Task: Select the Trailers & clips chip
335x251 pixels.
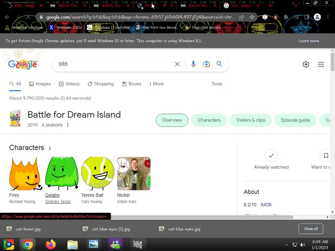Action: (251, 120)
